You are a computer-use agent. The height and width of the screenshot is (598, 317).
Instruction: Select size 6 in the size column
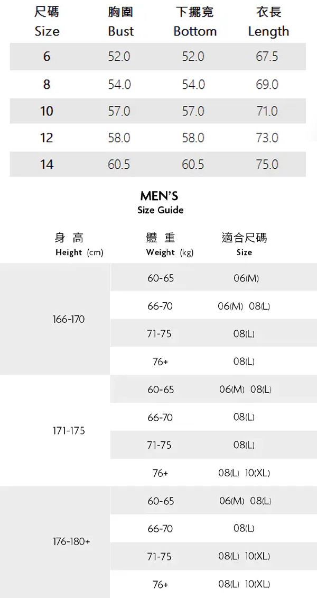pyautogui.click(x=46, y=57)
